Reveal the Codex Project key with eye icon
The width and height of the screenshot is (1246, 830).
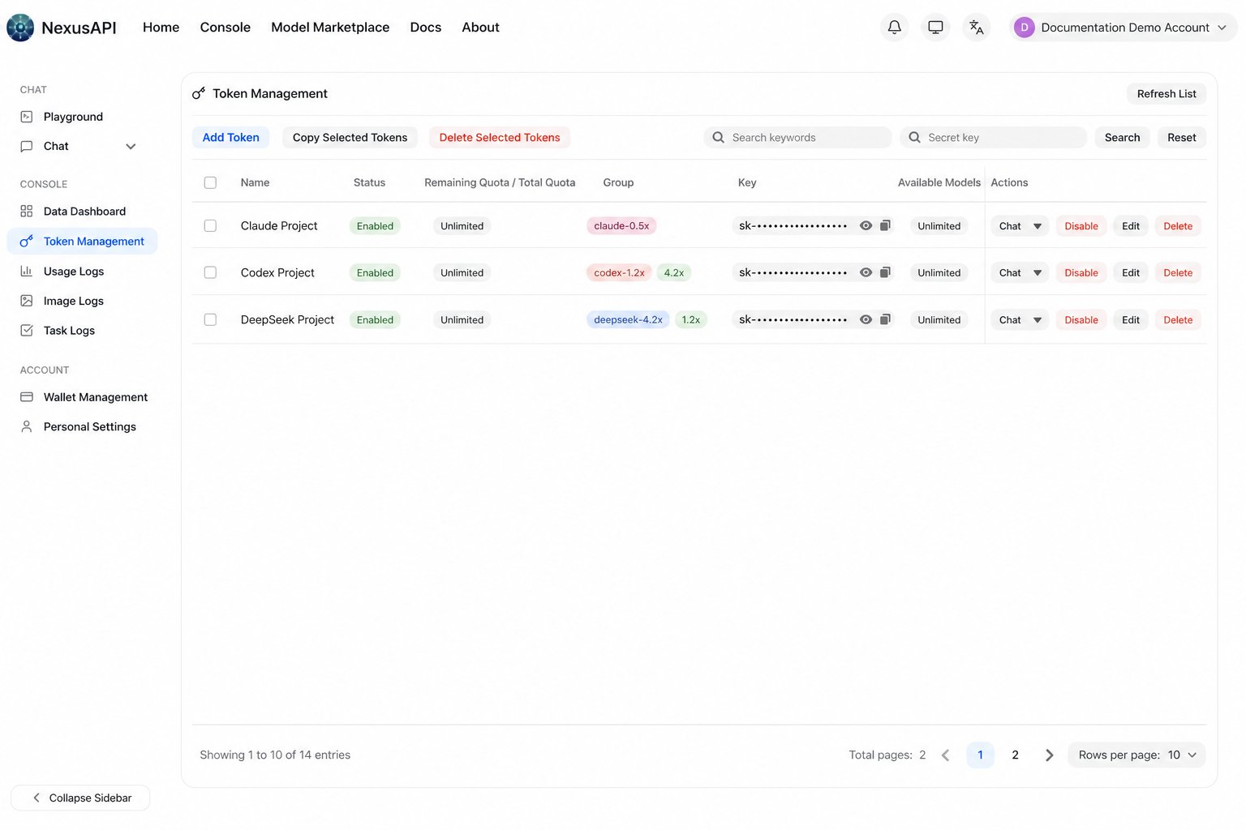coord(866,273)
